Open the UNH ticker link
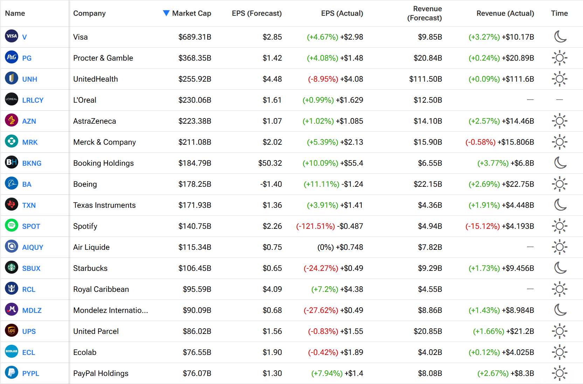The width and height of the screenshot is (583, 384). tap(30, 79)
